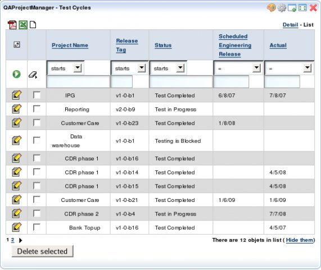Export list to PDF icon

pos(12,25)
